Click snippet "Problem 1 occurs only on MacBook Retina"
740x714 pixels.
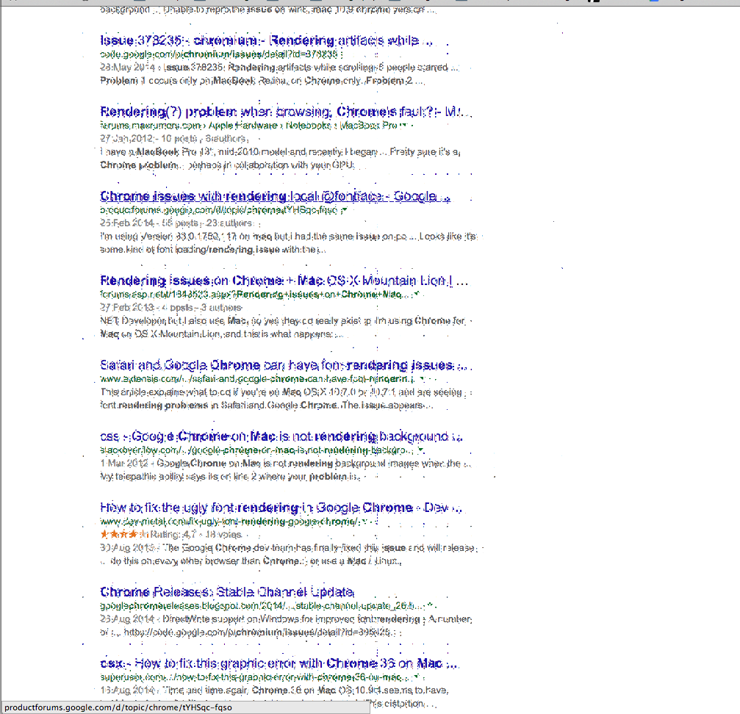262,81
